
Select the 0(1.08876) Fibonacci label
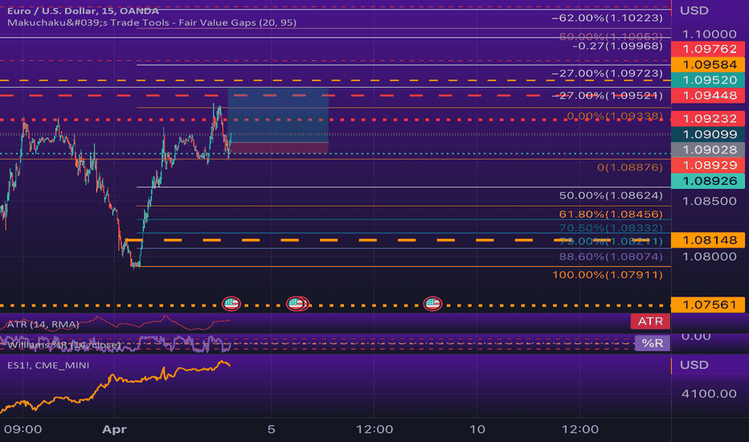pyautogui.click(x=630, y=168)
